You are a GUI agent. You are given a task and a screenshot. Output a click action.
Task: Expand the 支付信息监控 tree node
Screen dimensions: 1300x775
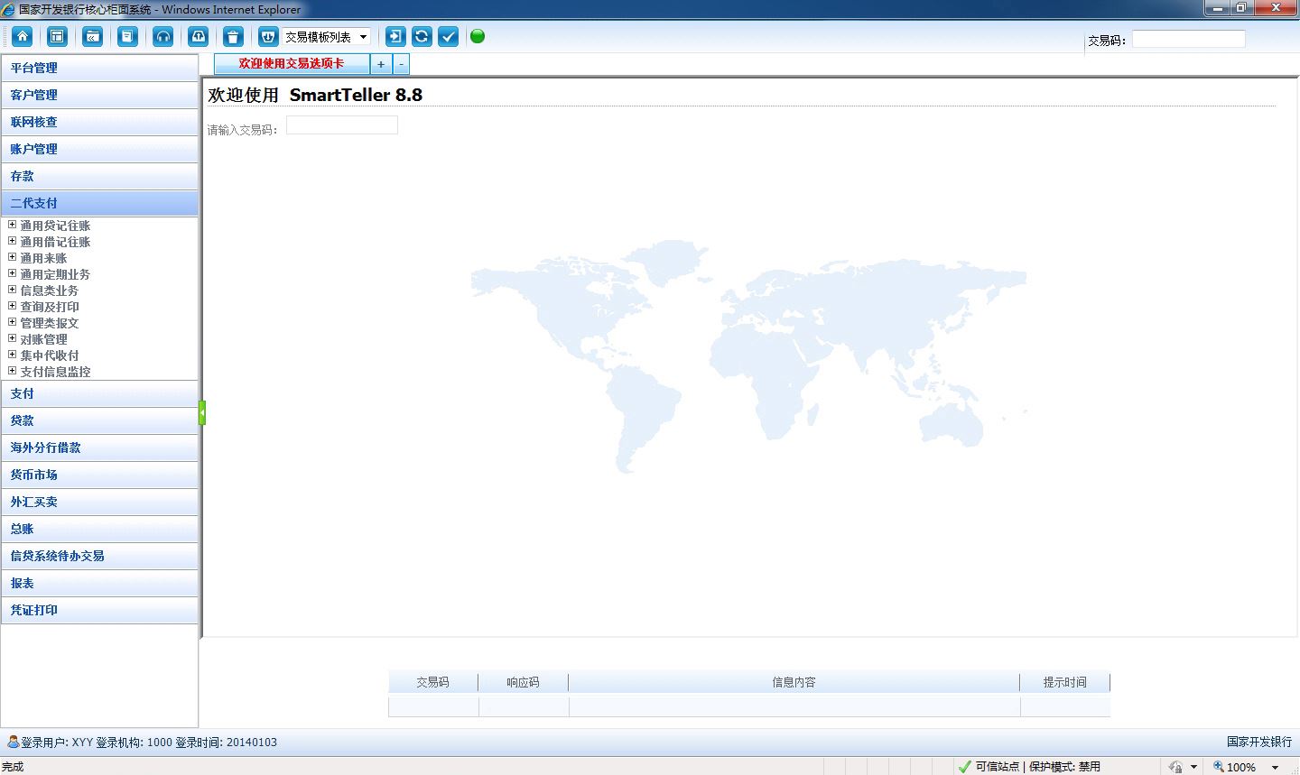coord(13,372)
